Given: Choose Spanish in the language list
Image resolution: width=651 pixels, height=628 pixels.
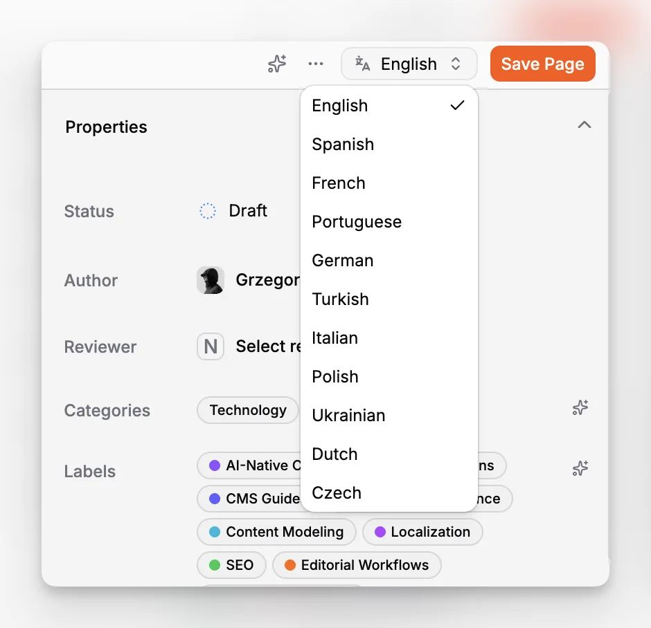Looking at the screenshot, I should pos(389,145).
